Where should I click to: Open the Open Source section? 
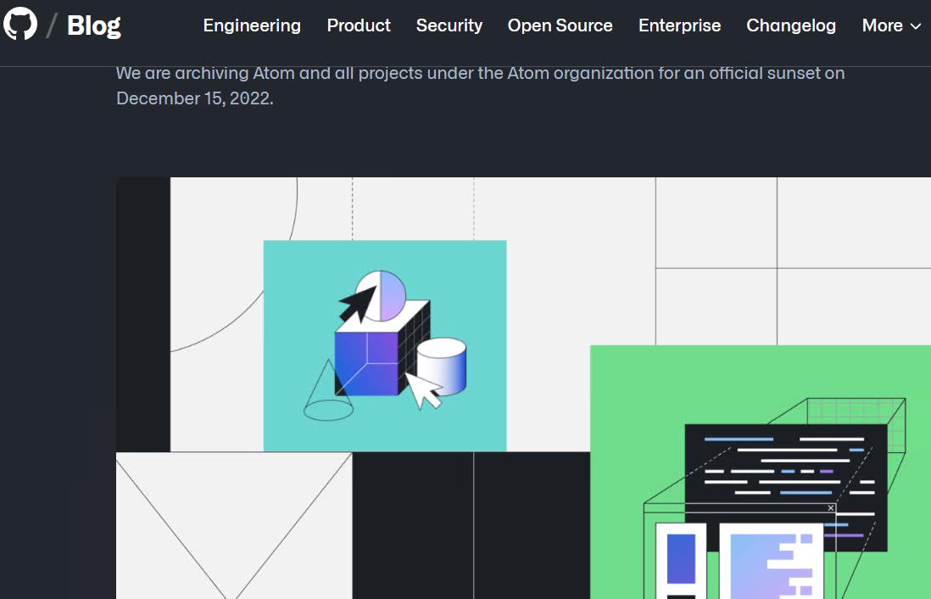tap(560, 25)
